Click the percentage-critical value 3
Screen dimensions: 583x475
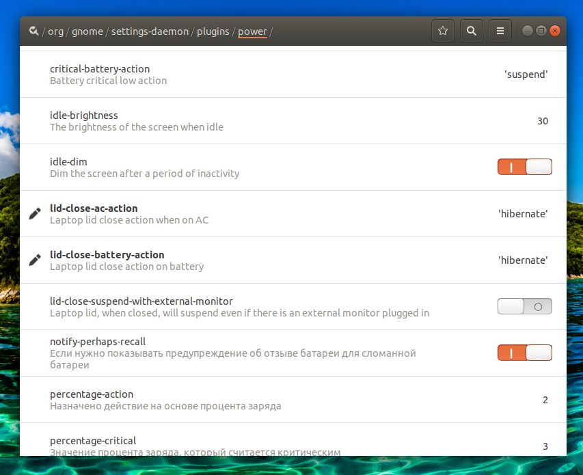coord(545,446)
